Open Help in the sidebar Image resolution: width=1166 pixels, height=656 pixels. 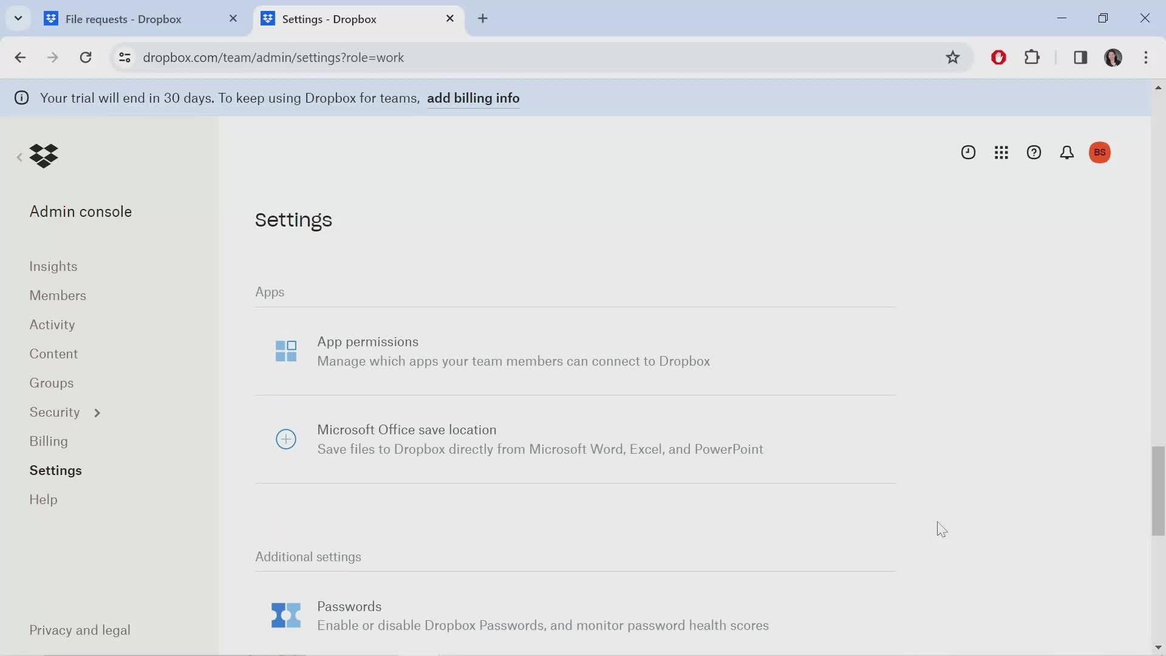click(43, 499)
